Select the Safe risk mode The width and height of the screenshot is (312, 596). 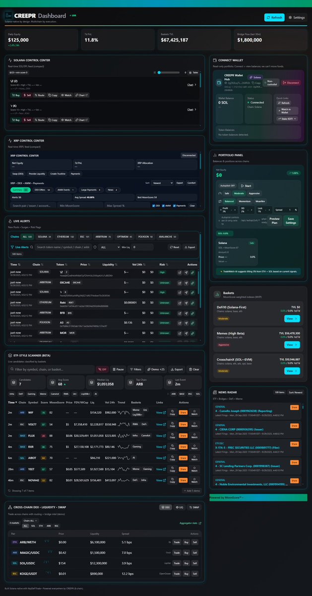point(226,193)
